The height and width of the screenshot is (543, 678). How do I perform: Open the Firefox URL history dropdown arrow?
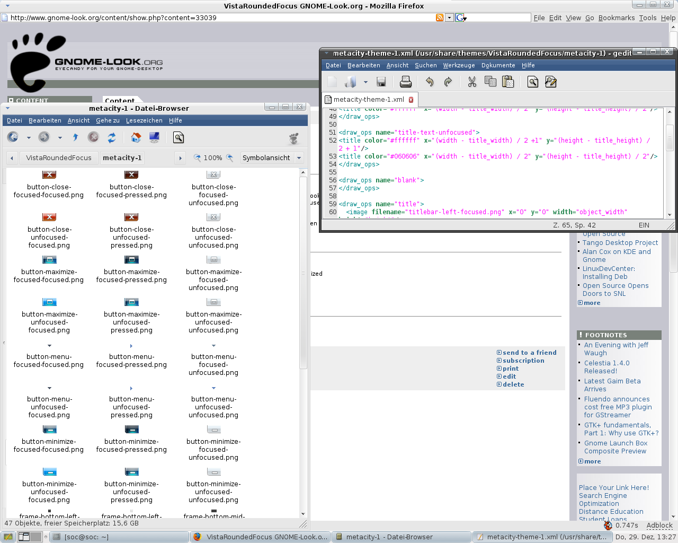[449, 17]
